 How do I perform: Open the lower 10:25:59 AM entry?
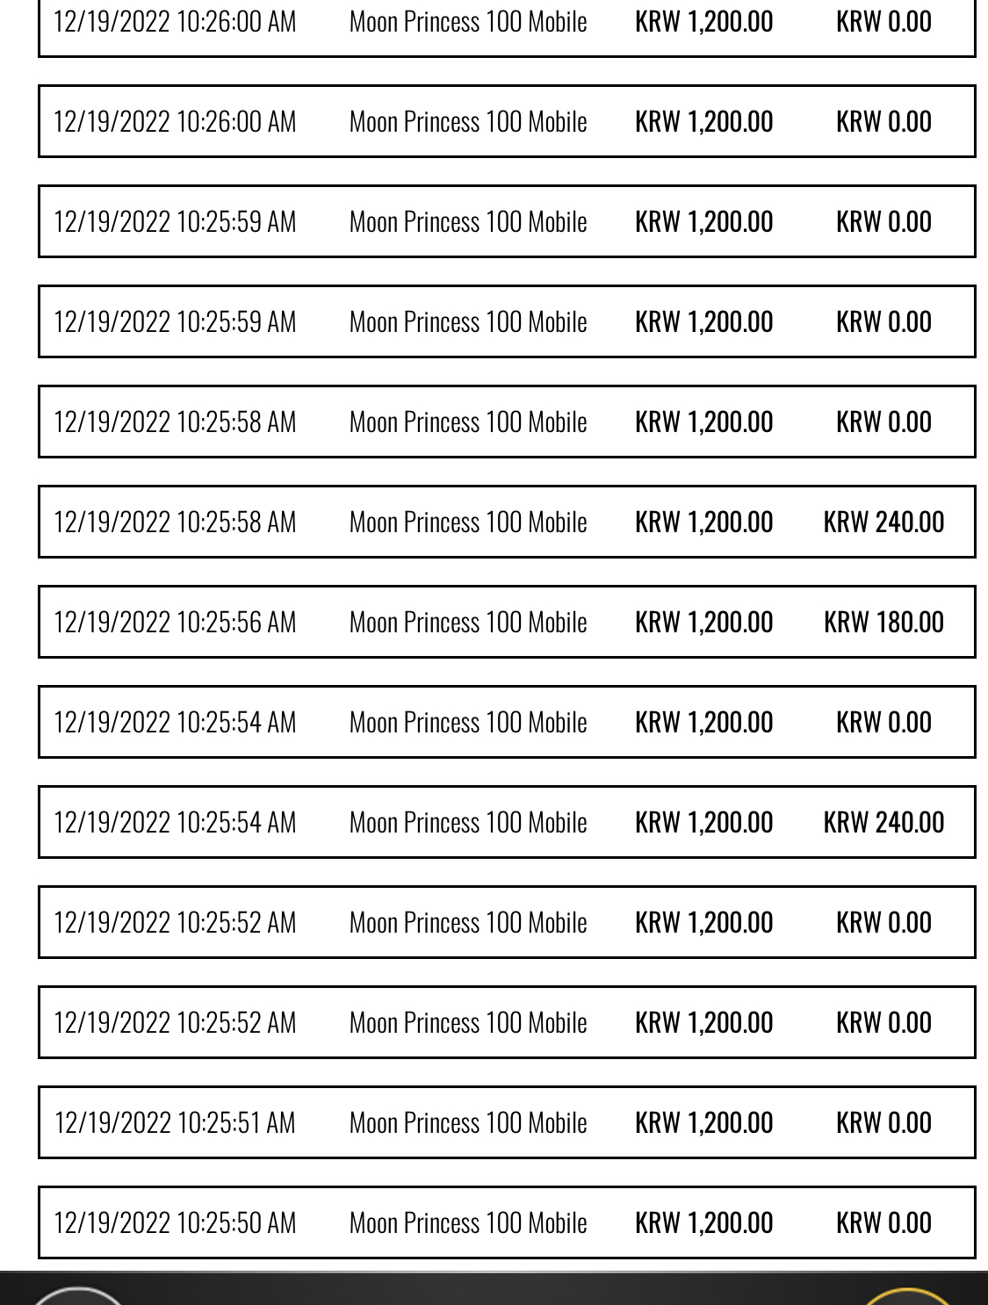(507, 321)
